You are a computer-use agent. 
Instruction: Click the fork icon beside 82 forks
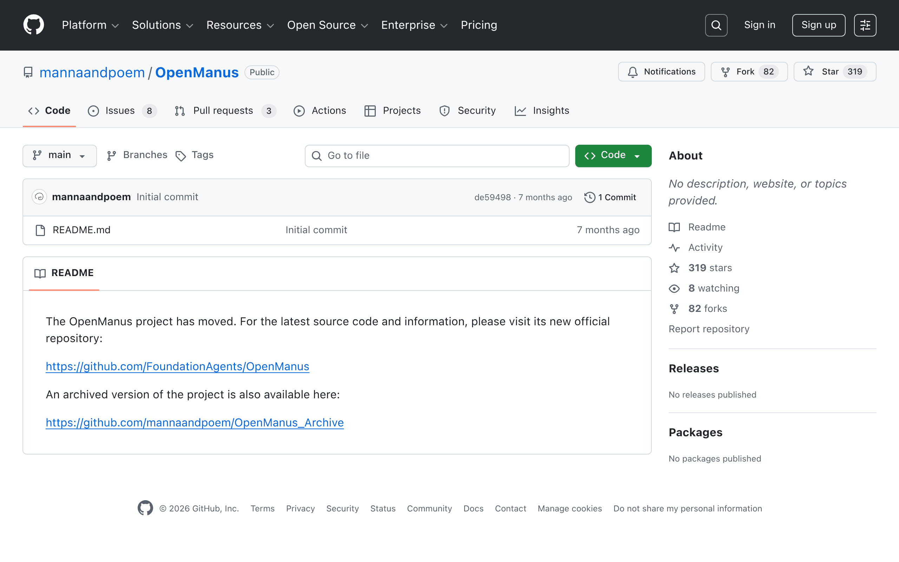(x=674, y=309)
